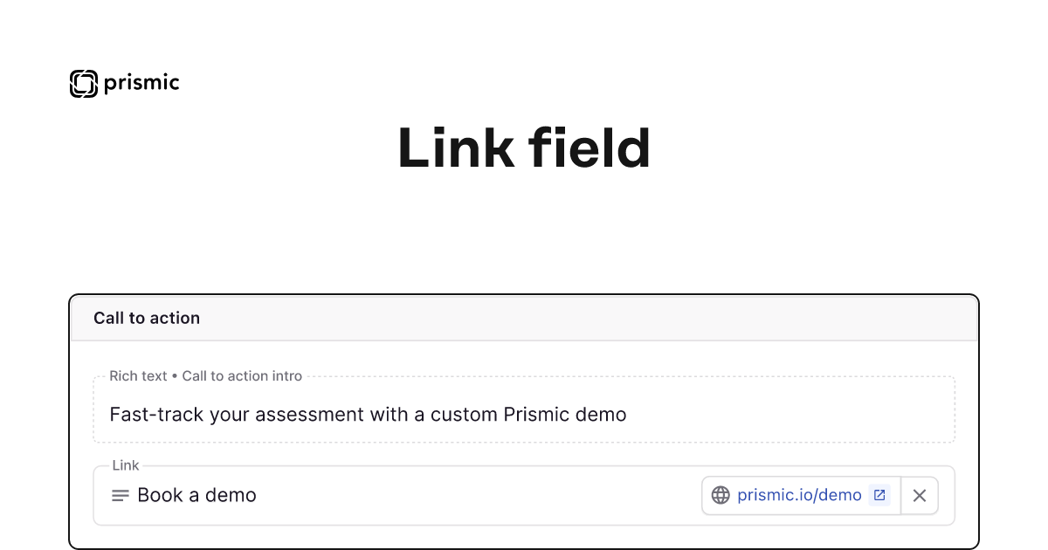Clear the link by clicking the close control
The image size is (1048, 550).
pos(919,495)
